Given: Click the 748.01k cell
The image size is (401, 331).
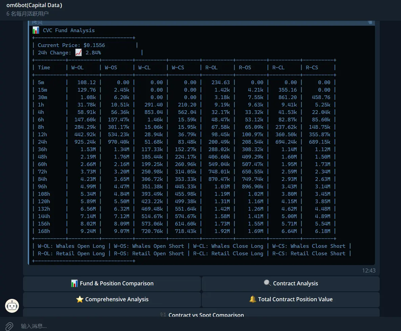Looking at the screenshot, I should [x=219, y=171].
